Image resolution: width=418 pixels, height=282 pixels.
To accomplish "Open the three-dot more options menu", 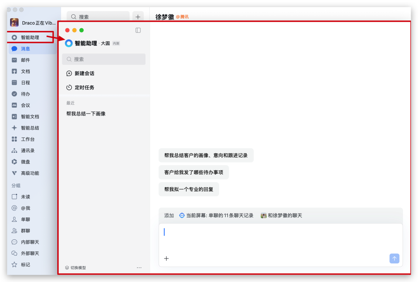I will coord(139,268).
